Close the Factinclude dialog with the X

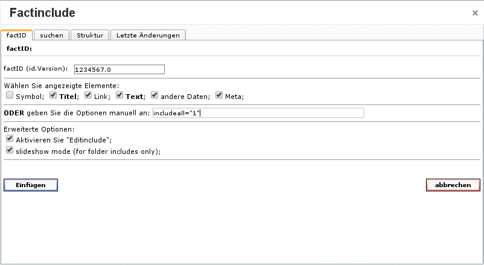pyautogui.click(x=475, y=13)
